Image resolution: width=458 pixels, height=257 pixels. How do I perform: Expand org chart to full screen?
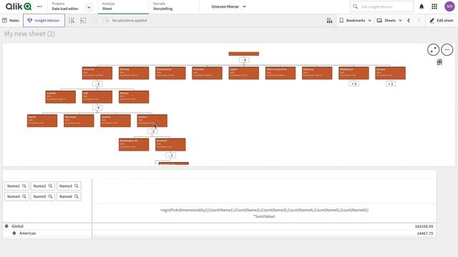433,50
